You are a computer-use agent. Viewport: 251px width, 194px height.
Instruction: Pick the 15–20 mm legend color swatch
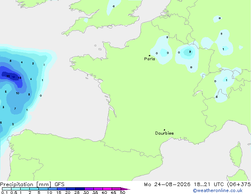(62, 189)
